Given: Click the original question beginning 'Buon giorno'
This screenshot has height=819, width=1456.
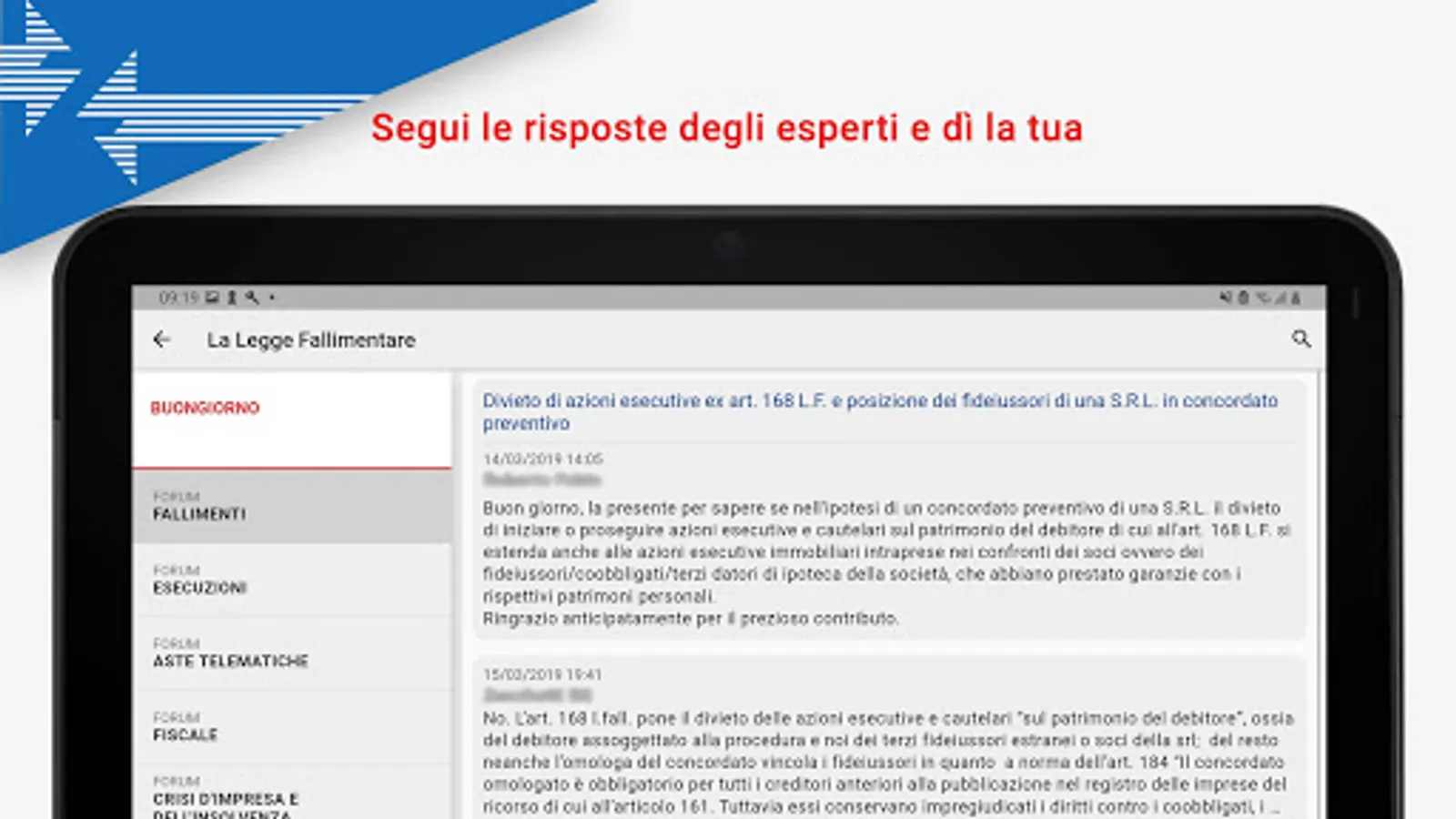Looking at the screenshot, I should click(887, 563).
